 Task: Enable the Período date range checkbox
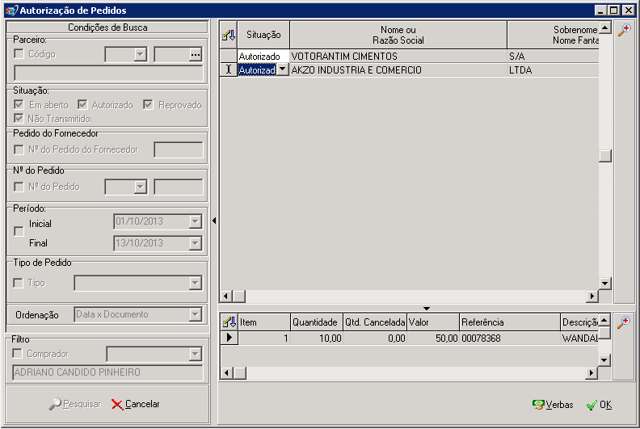pos(19,231)
